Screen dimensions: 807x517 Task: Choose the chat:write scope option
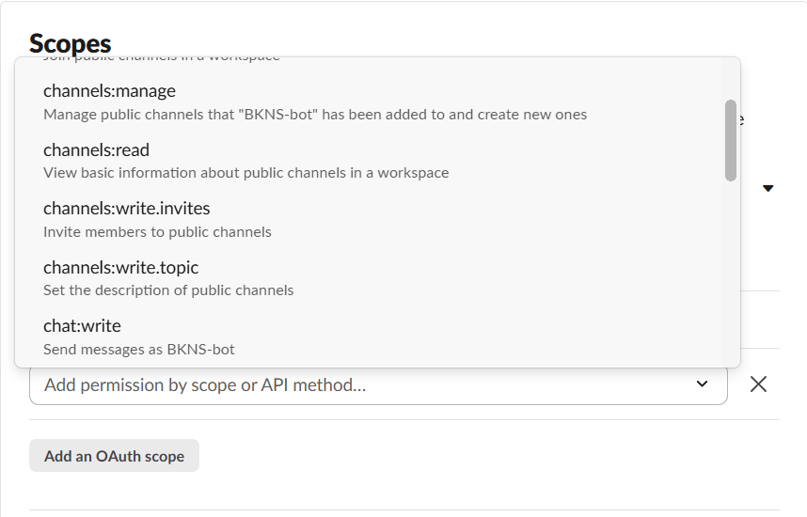click(x=368, y=337)
